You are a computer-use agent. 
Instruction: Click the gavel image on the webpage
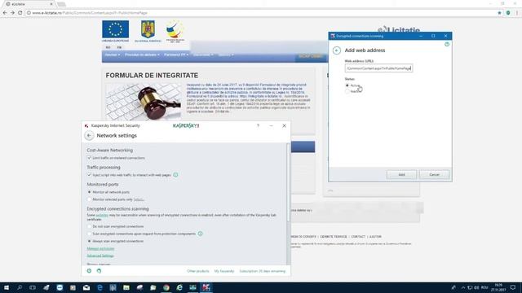[x=144, y=102]
